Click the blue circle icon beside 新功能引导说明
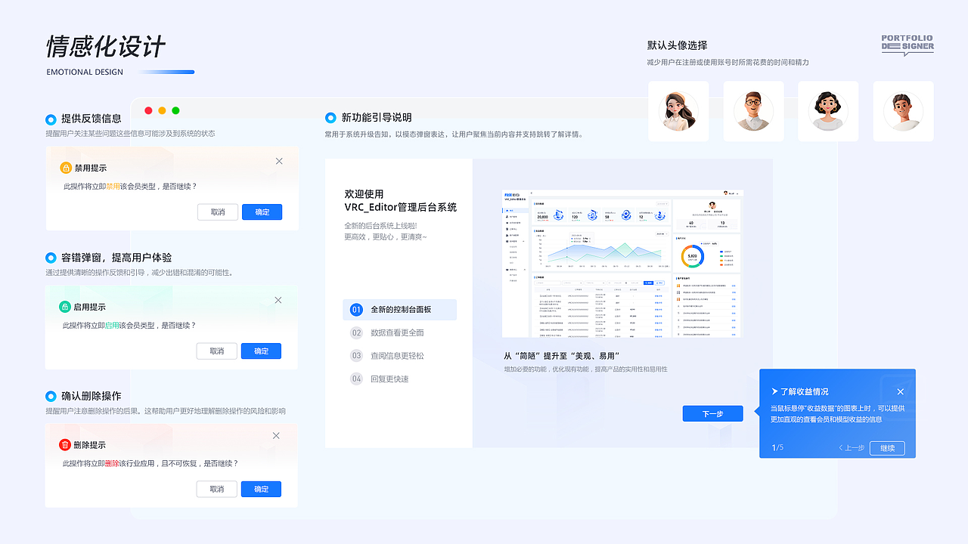The width and height of the screenshot is (968, 544). coord(330,117)
